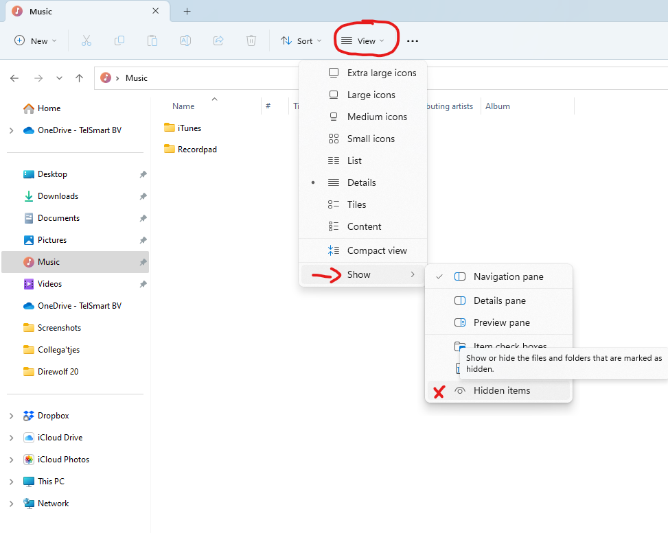Open Downloads in the sidebar
This screenshot has height=533, width=668.
pos(58,196)
